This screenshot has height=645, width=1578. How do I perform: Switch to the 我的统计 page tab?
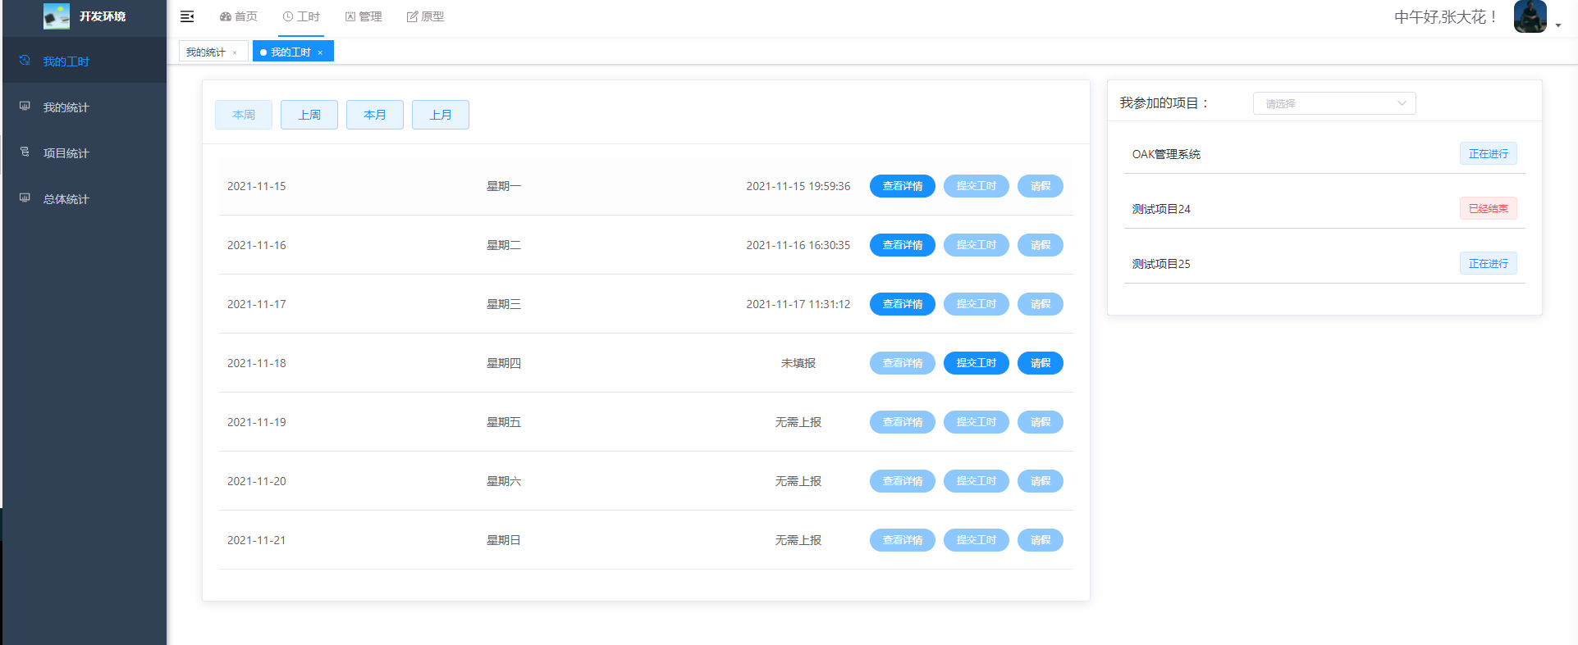point(206,52)
